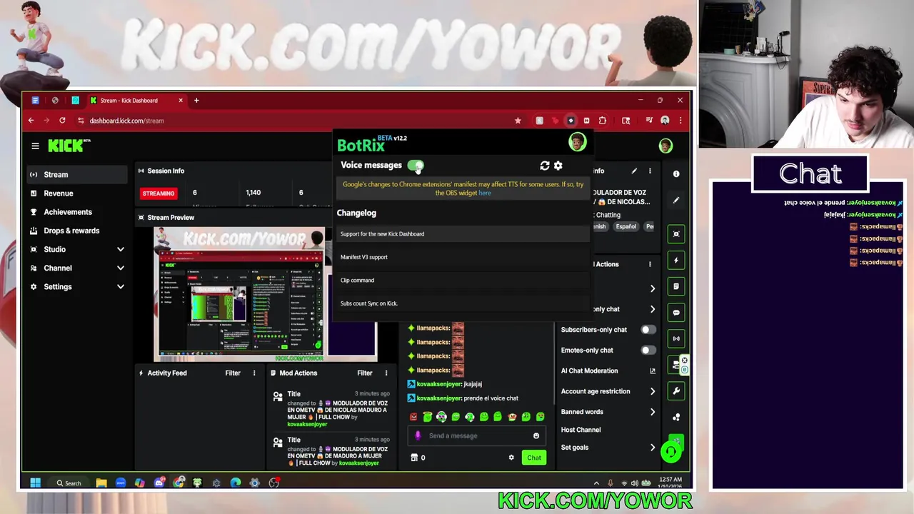Open Activity Feed three-dot menu
The image size is (914, 514).
[253, 373]
